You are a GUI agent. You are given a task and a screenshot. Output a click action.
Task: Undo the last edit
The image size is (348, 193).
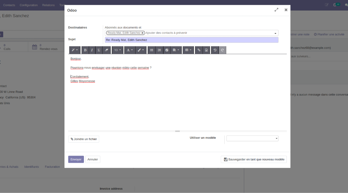(215, 50)
